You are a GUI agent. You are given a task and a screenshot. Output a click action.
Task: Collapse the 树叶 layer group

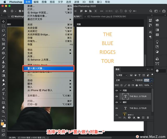click(121, 102)
